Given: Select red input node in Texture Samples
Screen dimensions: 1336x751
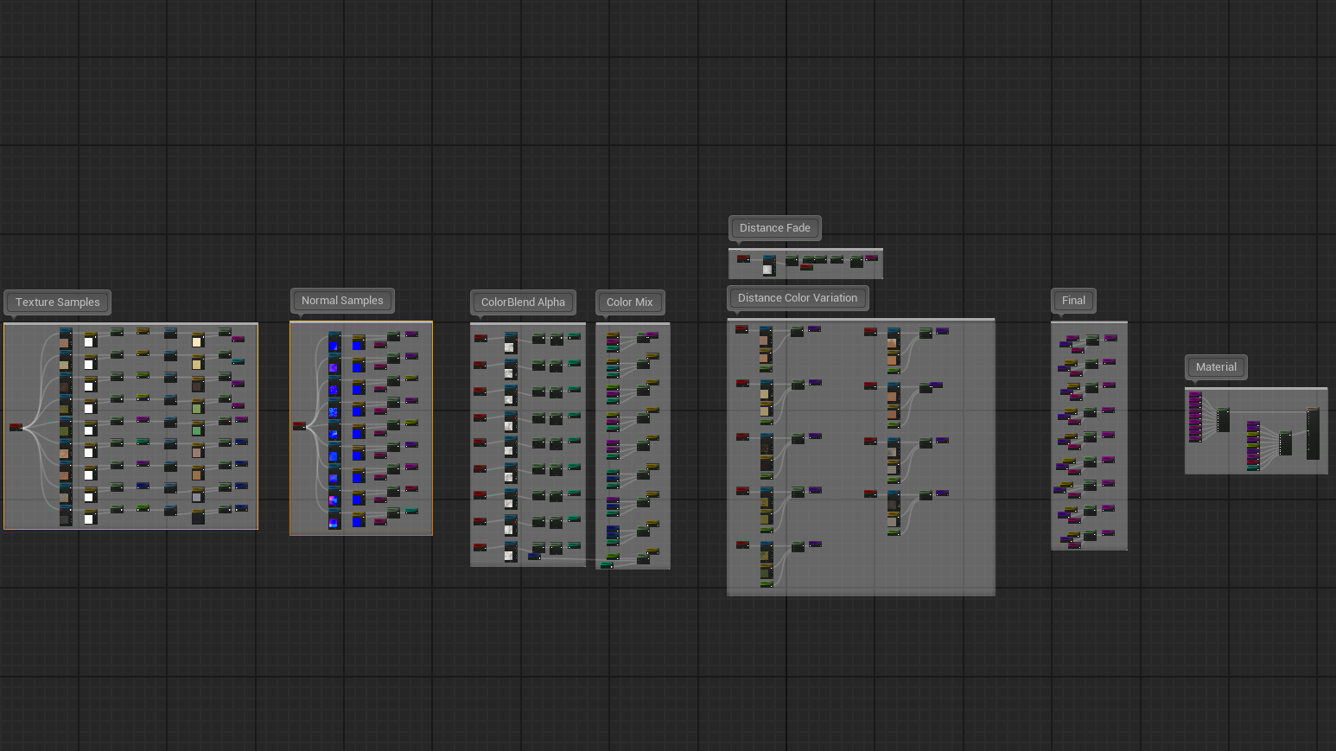Looking at the screenshot, I should (x=16, y=427).
